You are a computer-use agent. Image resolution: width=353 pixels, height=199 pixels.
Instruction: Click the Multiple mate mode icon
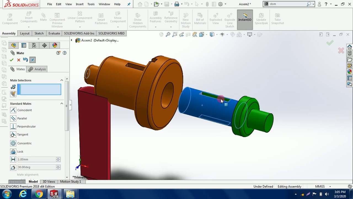pyautogui.click(x=13, y=94)
